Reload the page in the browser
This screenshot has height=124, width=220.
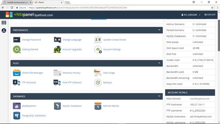12,8
